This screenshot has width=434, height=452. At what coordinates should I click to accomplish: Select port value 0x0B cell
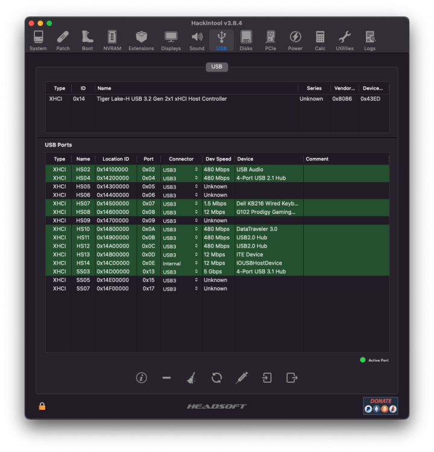point(148,237)
